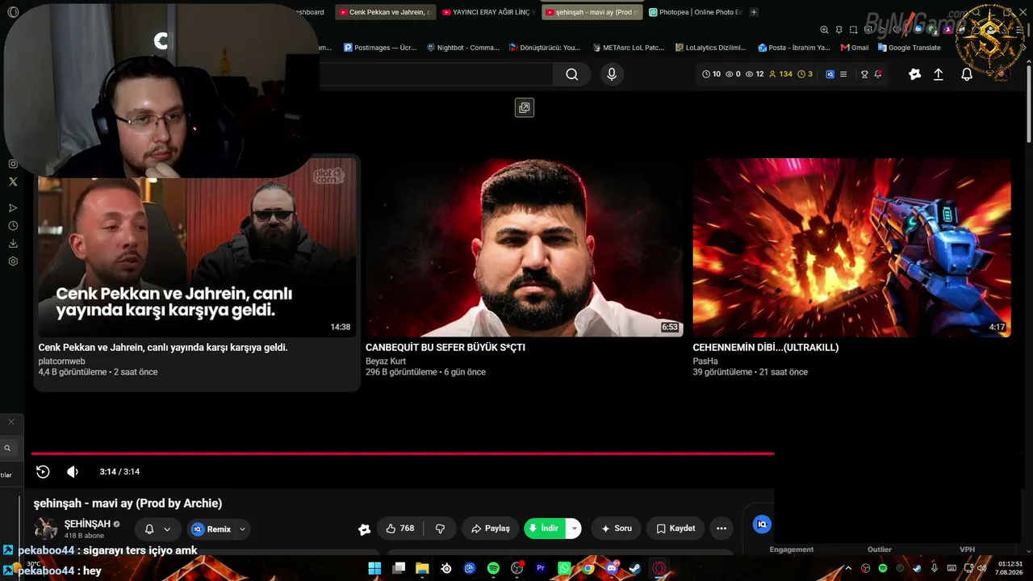Click the Remix button

click(x=211, y=529)
